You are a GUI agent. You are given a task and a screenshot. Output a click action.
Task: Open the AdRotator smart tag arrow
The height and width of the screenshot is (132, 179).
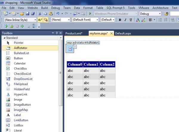75,47
